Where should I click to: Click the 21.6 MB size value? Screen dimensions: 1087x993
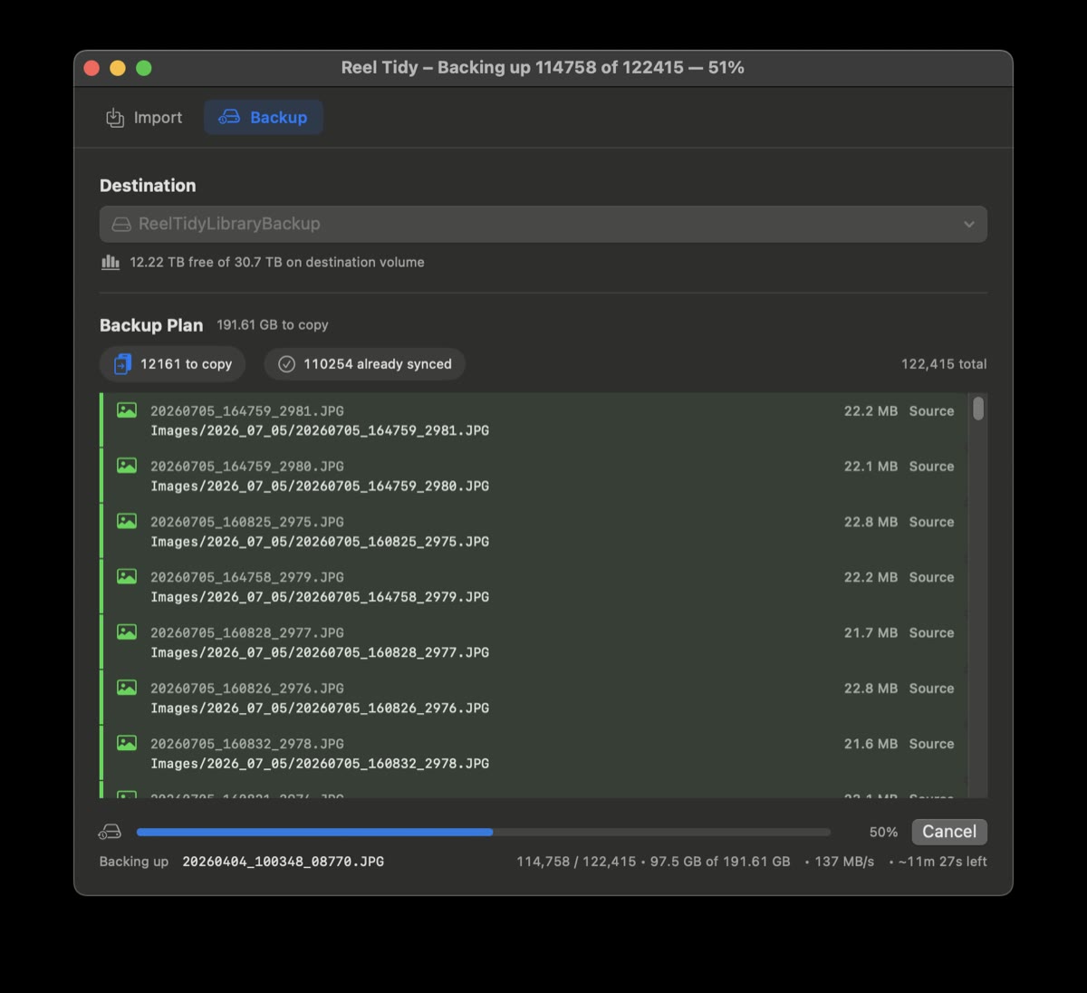coord(871,744)
